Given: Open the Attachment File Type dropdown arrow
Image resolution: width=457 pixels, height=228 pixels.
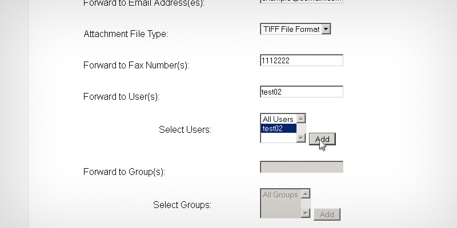Looking at the screenshot, I should [x=326, y=29].
